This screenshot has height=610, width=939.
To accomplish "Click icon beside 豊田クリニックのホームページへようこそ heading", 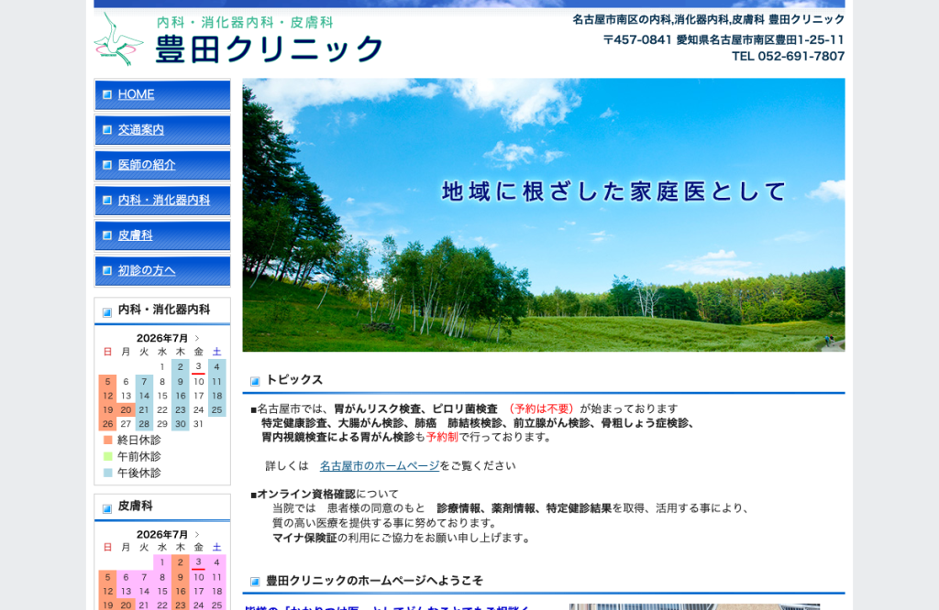I will [x=255, y=582].
